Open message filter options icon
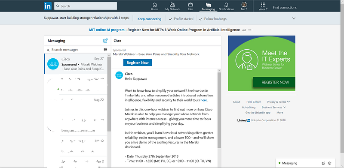The width and height of the screenshot is (344, 168). tap(105, 50)
